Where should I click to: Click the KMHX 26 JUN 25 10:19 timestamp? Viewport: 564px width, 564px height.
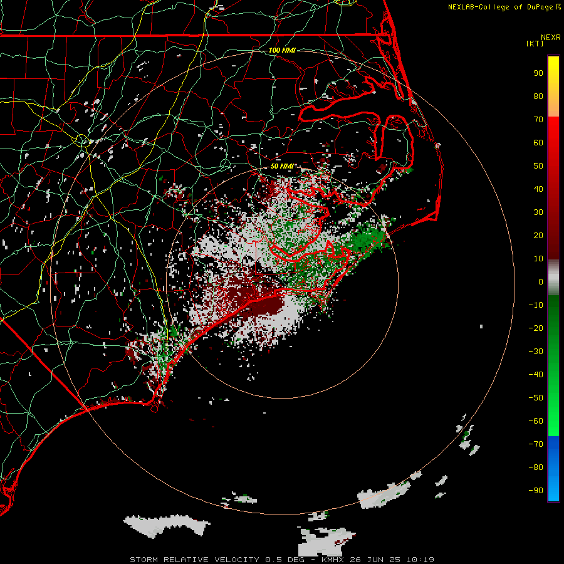378,560
